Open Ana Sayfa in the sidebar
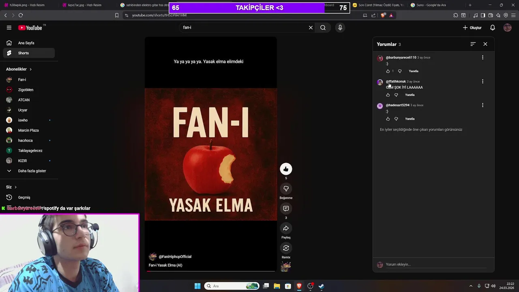This screenshot has width=519, height=292. [28, 43]
